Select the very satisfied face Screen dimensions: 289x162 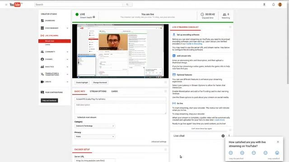click(277, 153)
